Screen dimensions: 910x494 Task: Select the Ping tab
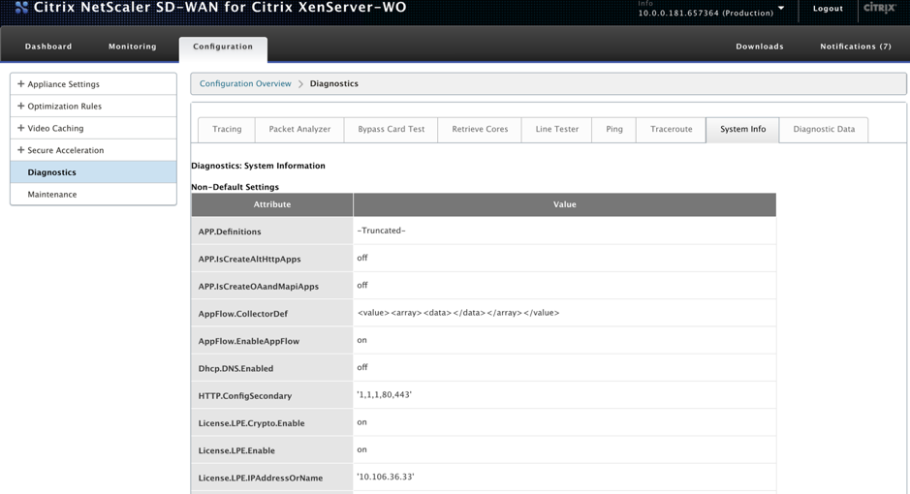click(614, 129)
